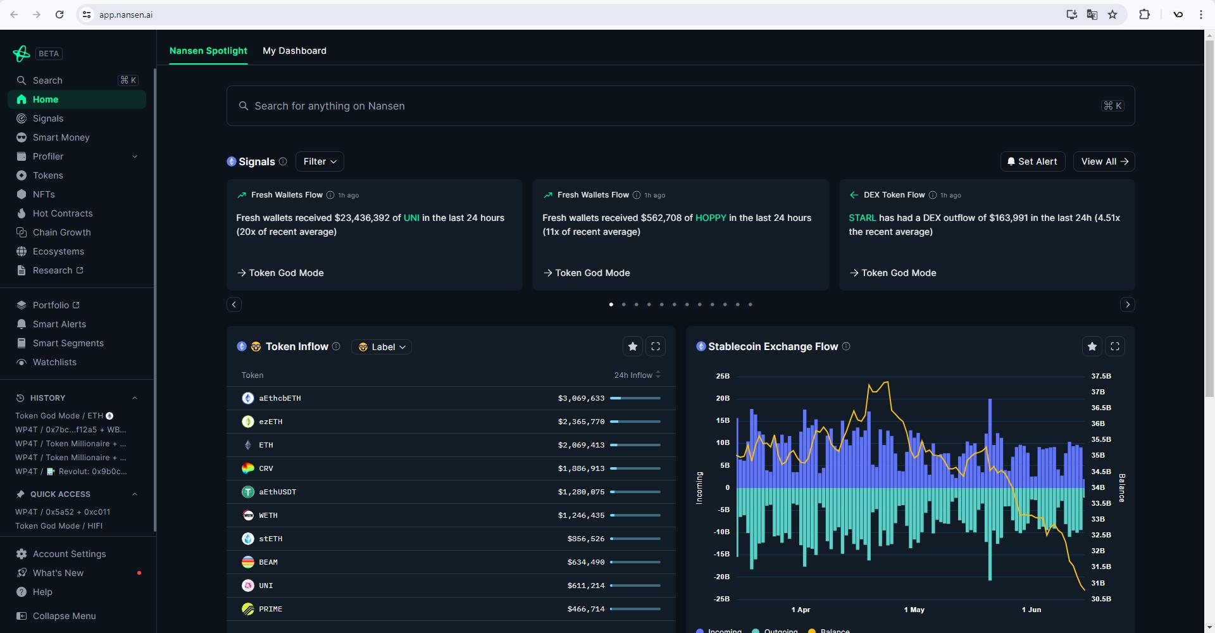
Task: Collapse the QUICK ACCESS section
Action: [135, 494]
